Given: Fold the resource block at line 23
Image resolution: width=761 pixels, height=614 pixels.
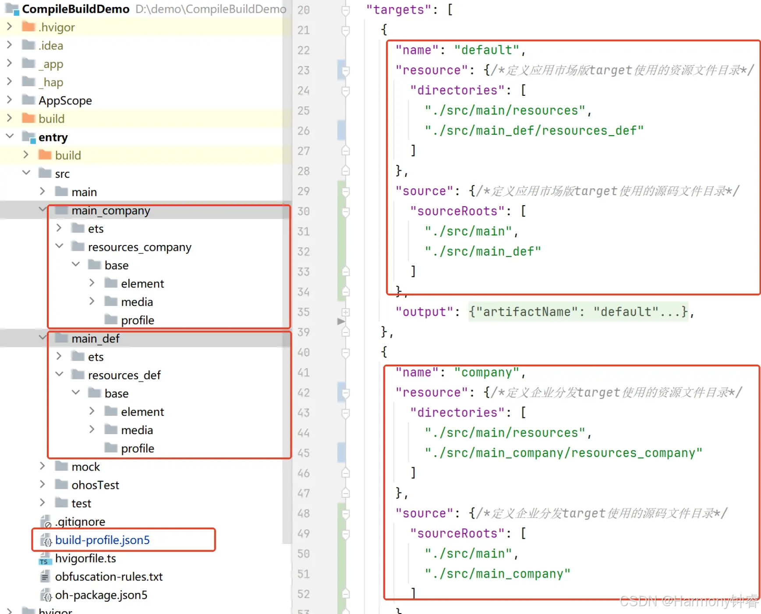Looking at the screenshot, I should tap(345, 70).
